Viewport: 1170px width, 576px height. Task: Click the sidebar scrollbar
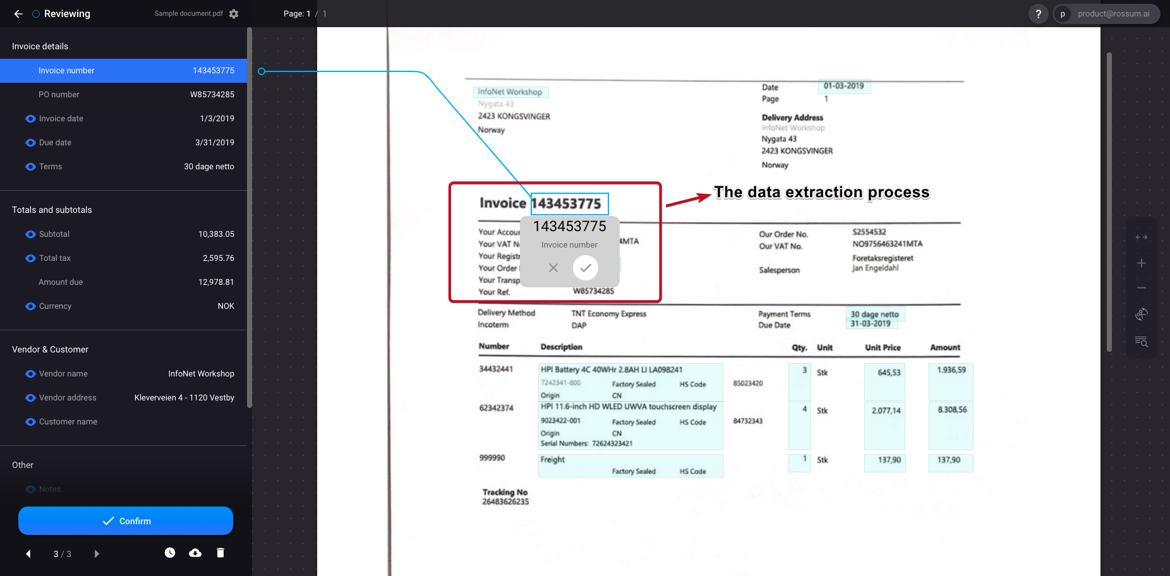[x=250, y=234]
